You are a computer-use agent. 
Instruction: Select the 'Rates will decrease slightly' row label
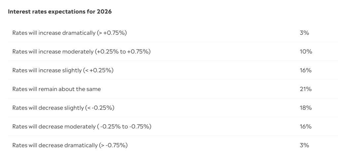click(48, 108)
